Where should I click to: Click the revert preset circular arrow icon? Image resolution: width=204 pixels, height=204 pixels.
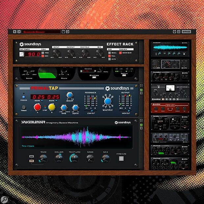pos(68,32)
